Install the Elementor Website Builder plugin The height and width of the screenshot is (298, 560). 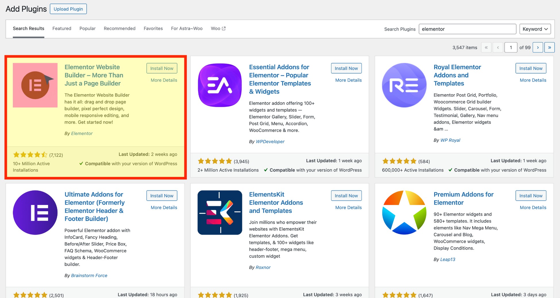[x=162, y=68]
